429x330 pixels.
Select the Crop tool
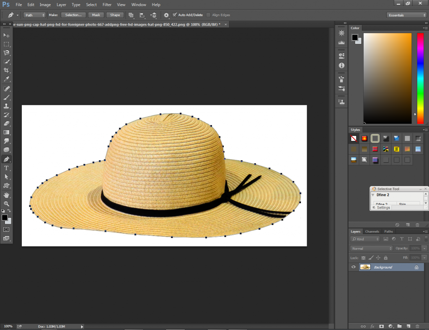pos(6,70)
